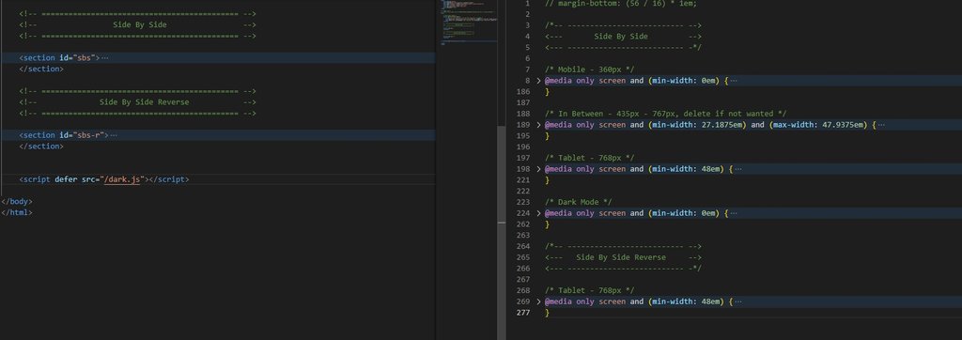Image resolution: width=962 pixels, height=340 pixels.
Task: Click the minimap preview of the HTML file
Action: [470, 23]
